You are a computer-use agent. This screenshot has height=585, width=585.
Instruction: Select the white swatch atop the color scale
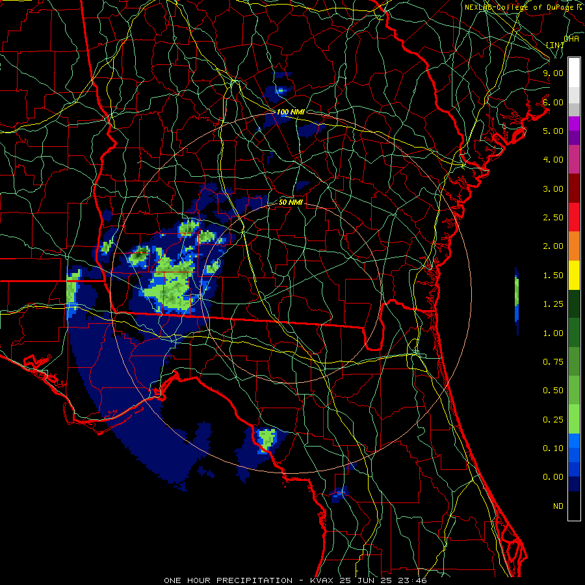[574, 72]
